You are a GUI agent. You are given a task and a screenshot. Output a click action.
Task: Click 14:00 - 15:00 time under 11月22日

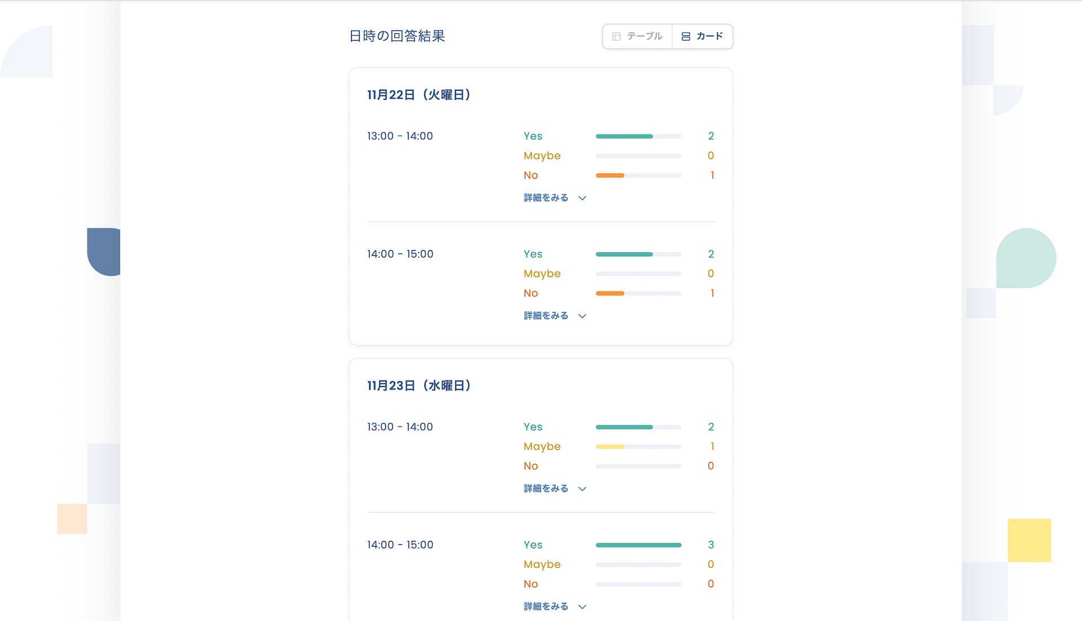click(x=400, y=254)
